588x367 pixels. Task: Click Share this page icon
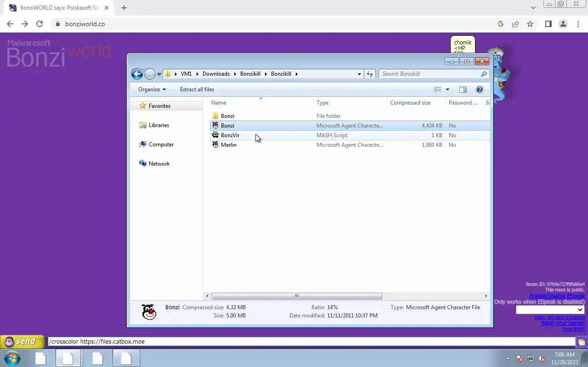pyautogui.click(x=515, y=24)
